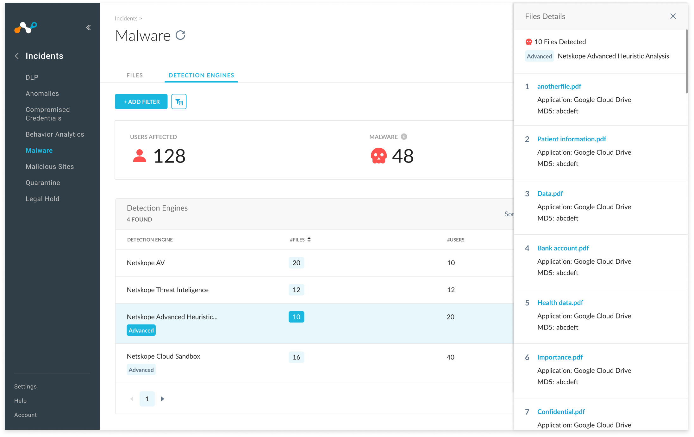The width and height of the screenshot is (694, 437).
Task: Click the Netskope logo in the sidebar
Action: pos(26,28)
